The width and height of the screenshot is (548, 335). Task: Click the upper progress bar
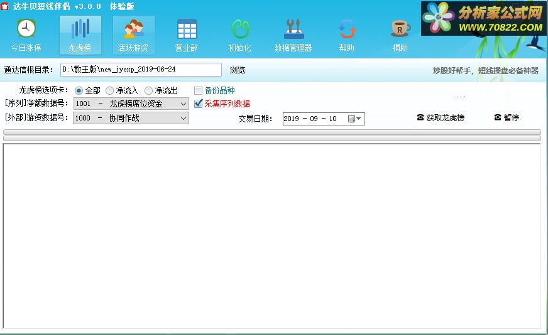tap(272, 132)
